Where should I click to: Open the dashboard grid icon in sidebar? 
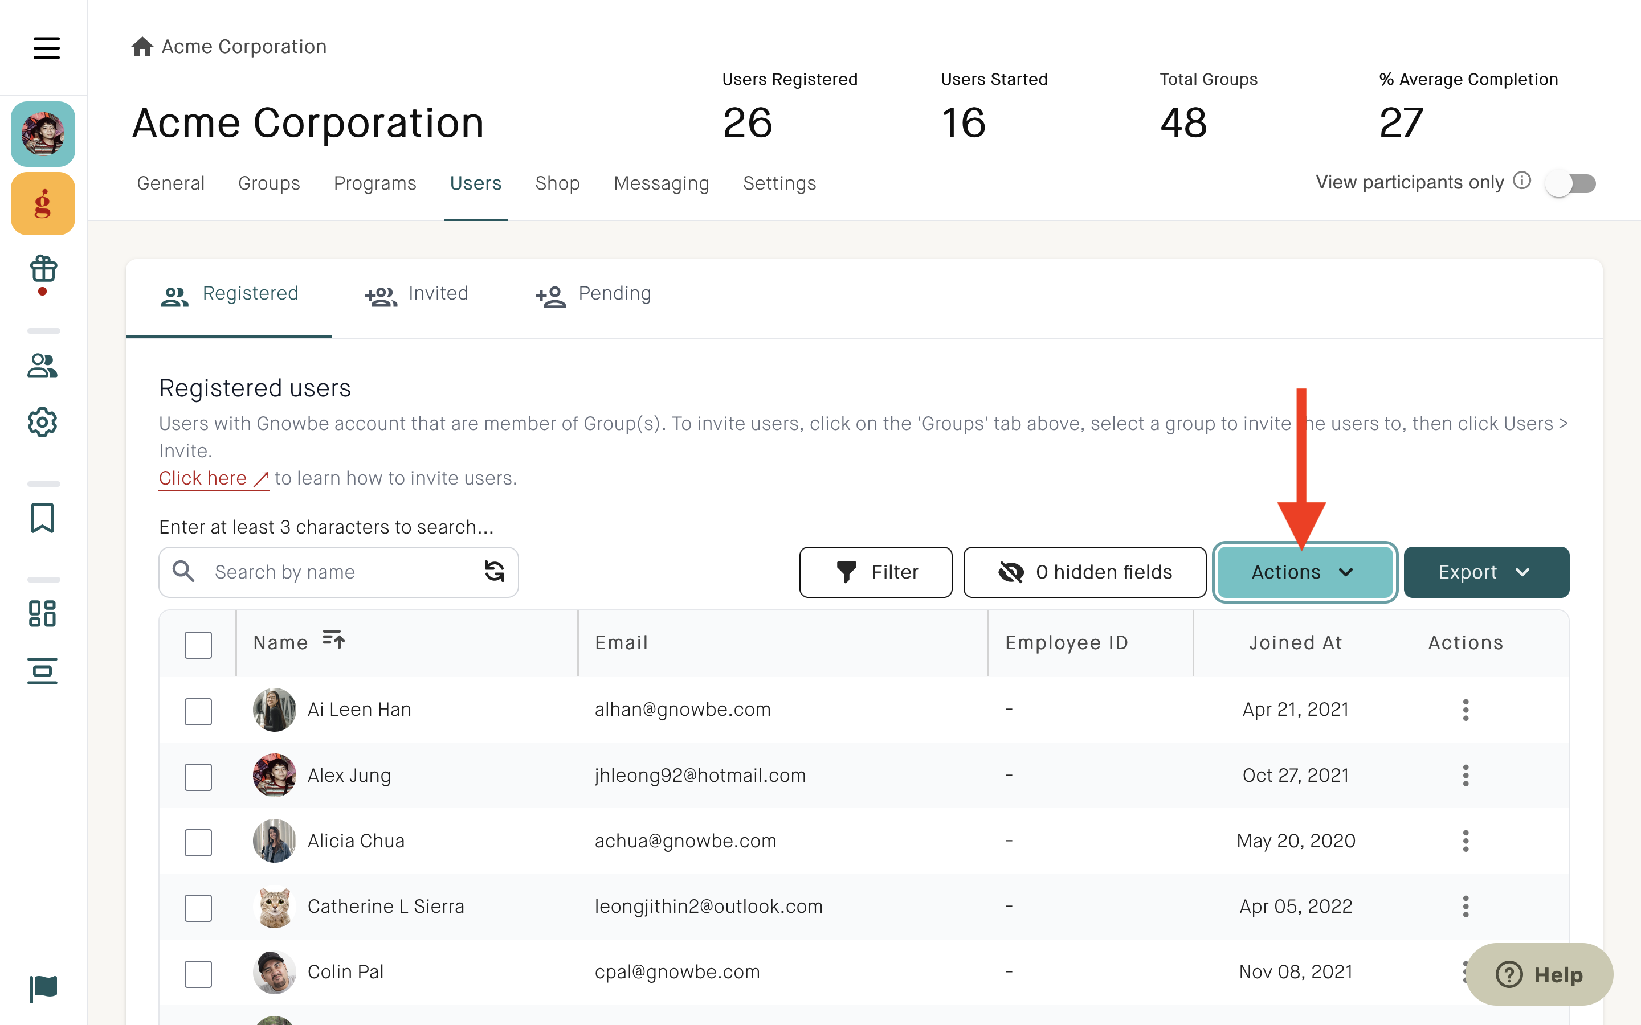[x=43, y=613]
